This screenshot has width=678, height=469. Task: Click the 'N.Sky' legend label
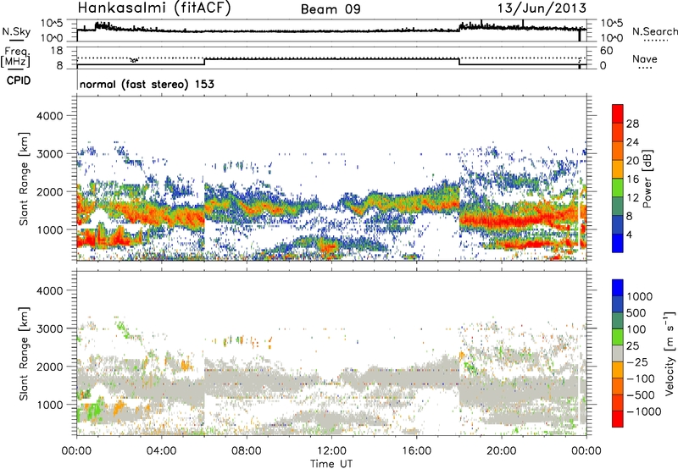[16, 31]
